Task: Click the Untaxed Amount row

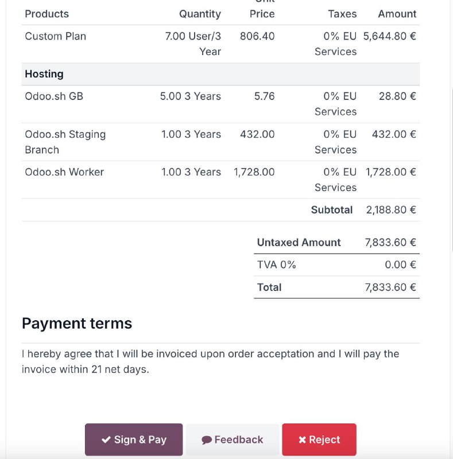Action: point(336,242)
